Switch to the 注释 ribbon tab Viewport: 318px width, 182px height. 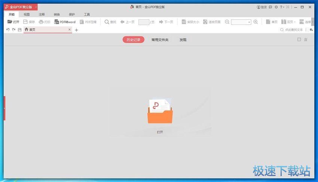click(42, 14)
